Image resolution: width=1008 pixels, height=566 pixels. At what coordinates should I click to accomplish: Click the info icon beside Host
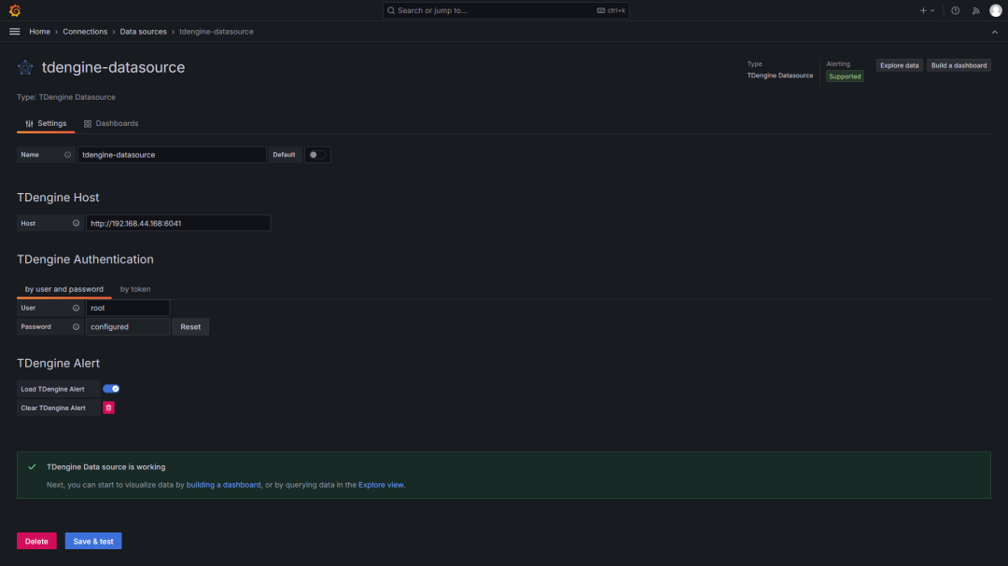(x=76, y=223)
